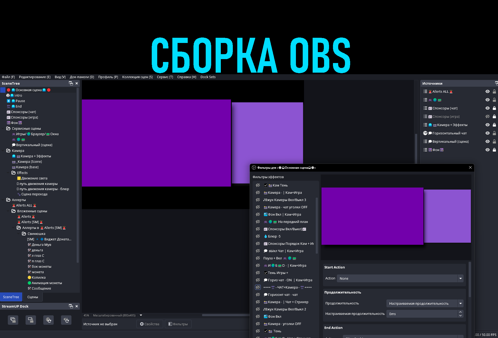The height and width of the screenshot is (338, 498).
Task: Click the Фильтры button below the preview
Action: (178, 324)
